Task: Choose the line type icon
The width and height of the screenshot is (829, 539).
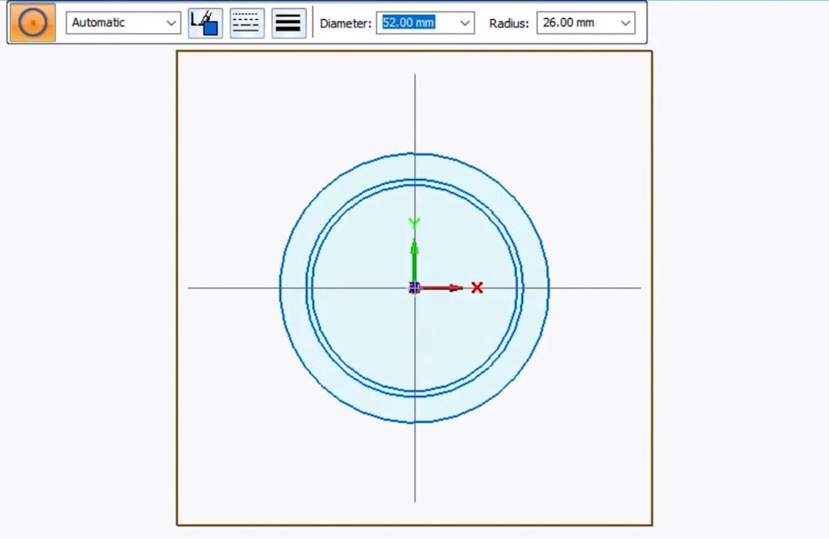Action: coord(247,23)
